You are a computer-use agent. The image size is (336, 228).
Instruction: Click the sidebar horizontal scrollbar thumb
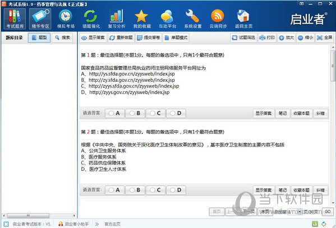coord(28,215)
